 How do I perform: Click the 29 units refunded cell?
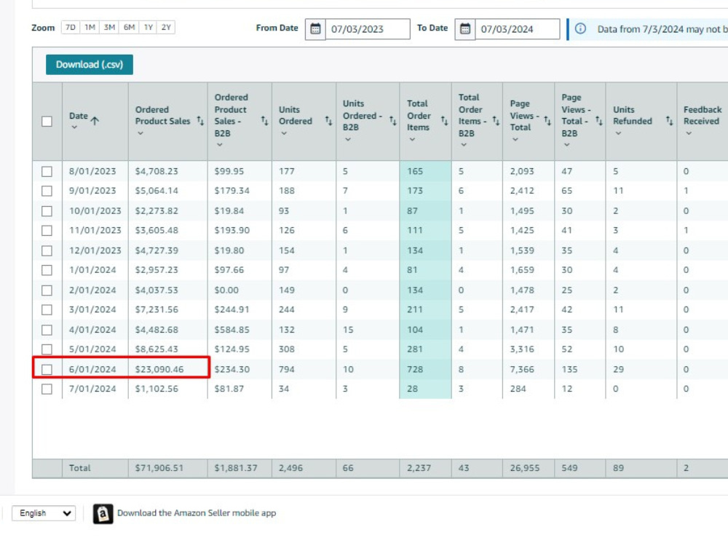pos(618,370)
